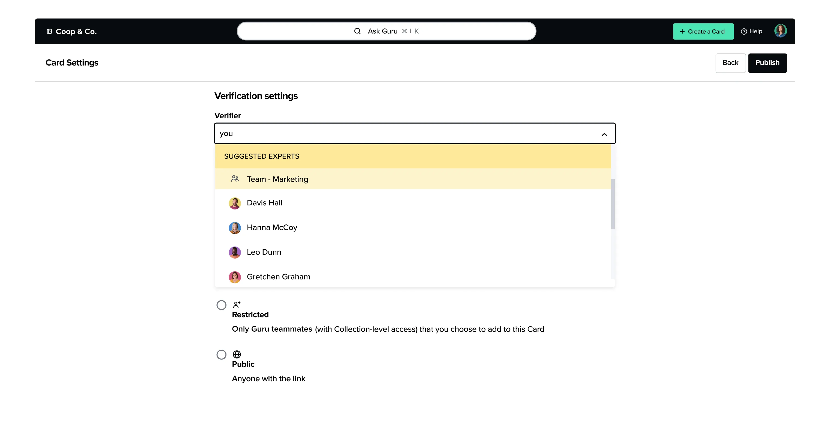Click the search magnifier icon in Ask Guru
This screenshot has height=423, width=830.
click(x=357, y=31)
